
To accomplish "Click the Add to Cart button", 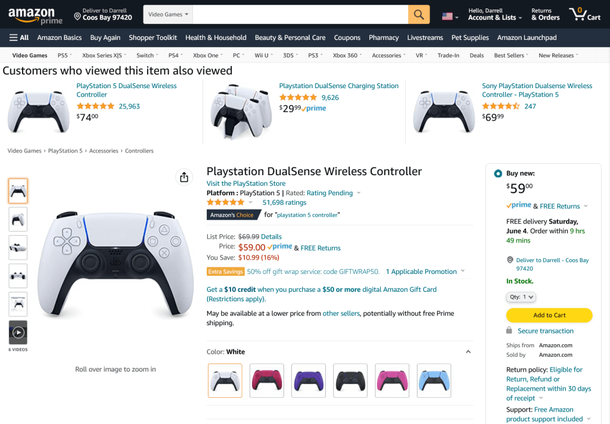I will [x=549, y=315].
